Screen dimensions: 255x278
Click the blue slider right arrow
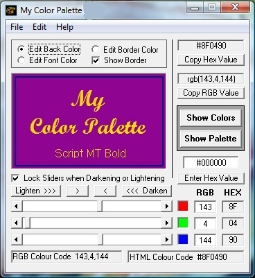click(x=166, y=240)
